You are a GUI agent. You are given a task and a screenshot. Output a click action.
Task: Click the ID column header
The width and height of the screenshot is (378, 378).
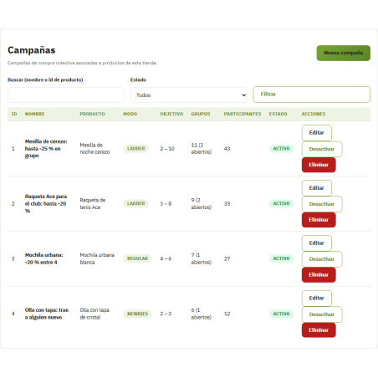(x=14, y=114)
